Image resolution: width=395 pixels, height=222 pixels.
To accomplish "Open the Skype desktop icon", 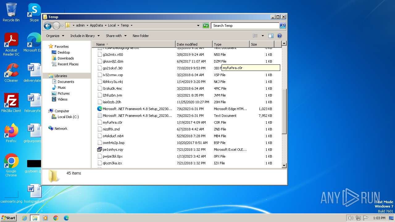I will 34,13.
